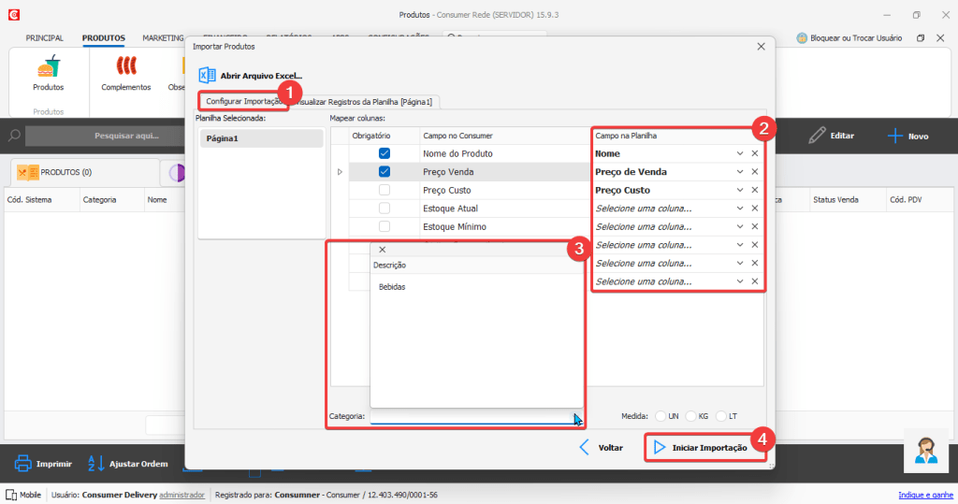The image size is (958, 504).
Task: Expand the Nome spreadsheet column dropdown
Action: coord(739,153)
